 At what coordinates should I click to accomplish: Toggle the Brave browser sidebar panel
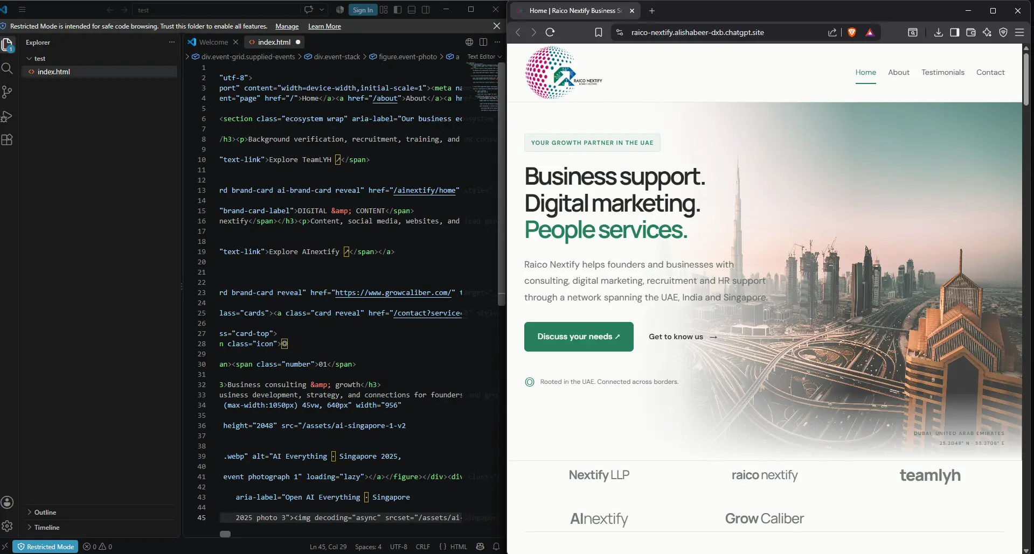[955, 32]
